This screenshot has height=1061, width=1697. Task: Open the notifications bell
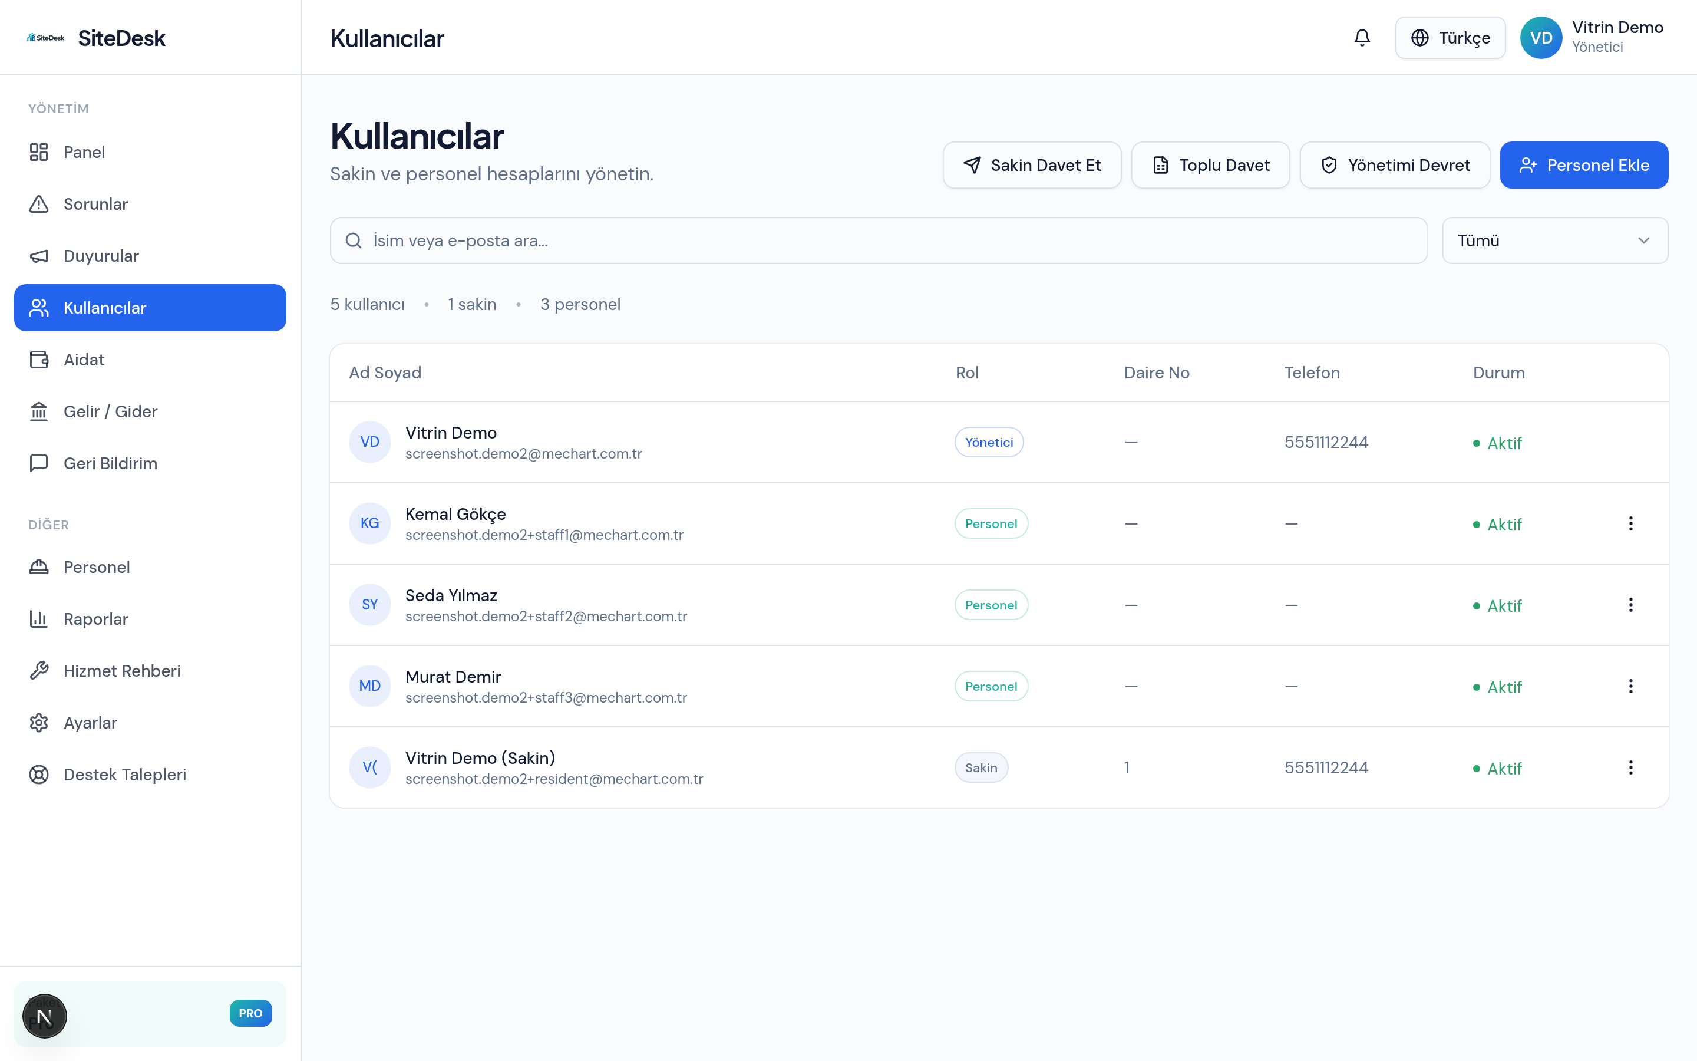[1362, 38]
